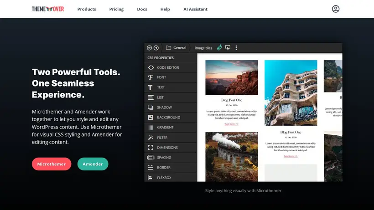This screenshot has width=374, height=210.
Task: Open the Pricing page
Action: point(116,9)
